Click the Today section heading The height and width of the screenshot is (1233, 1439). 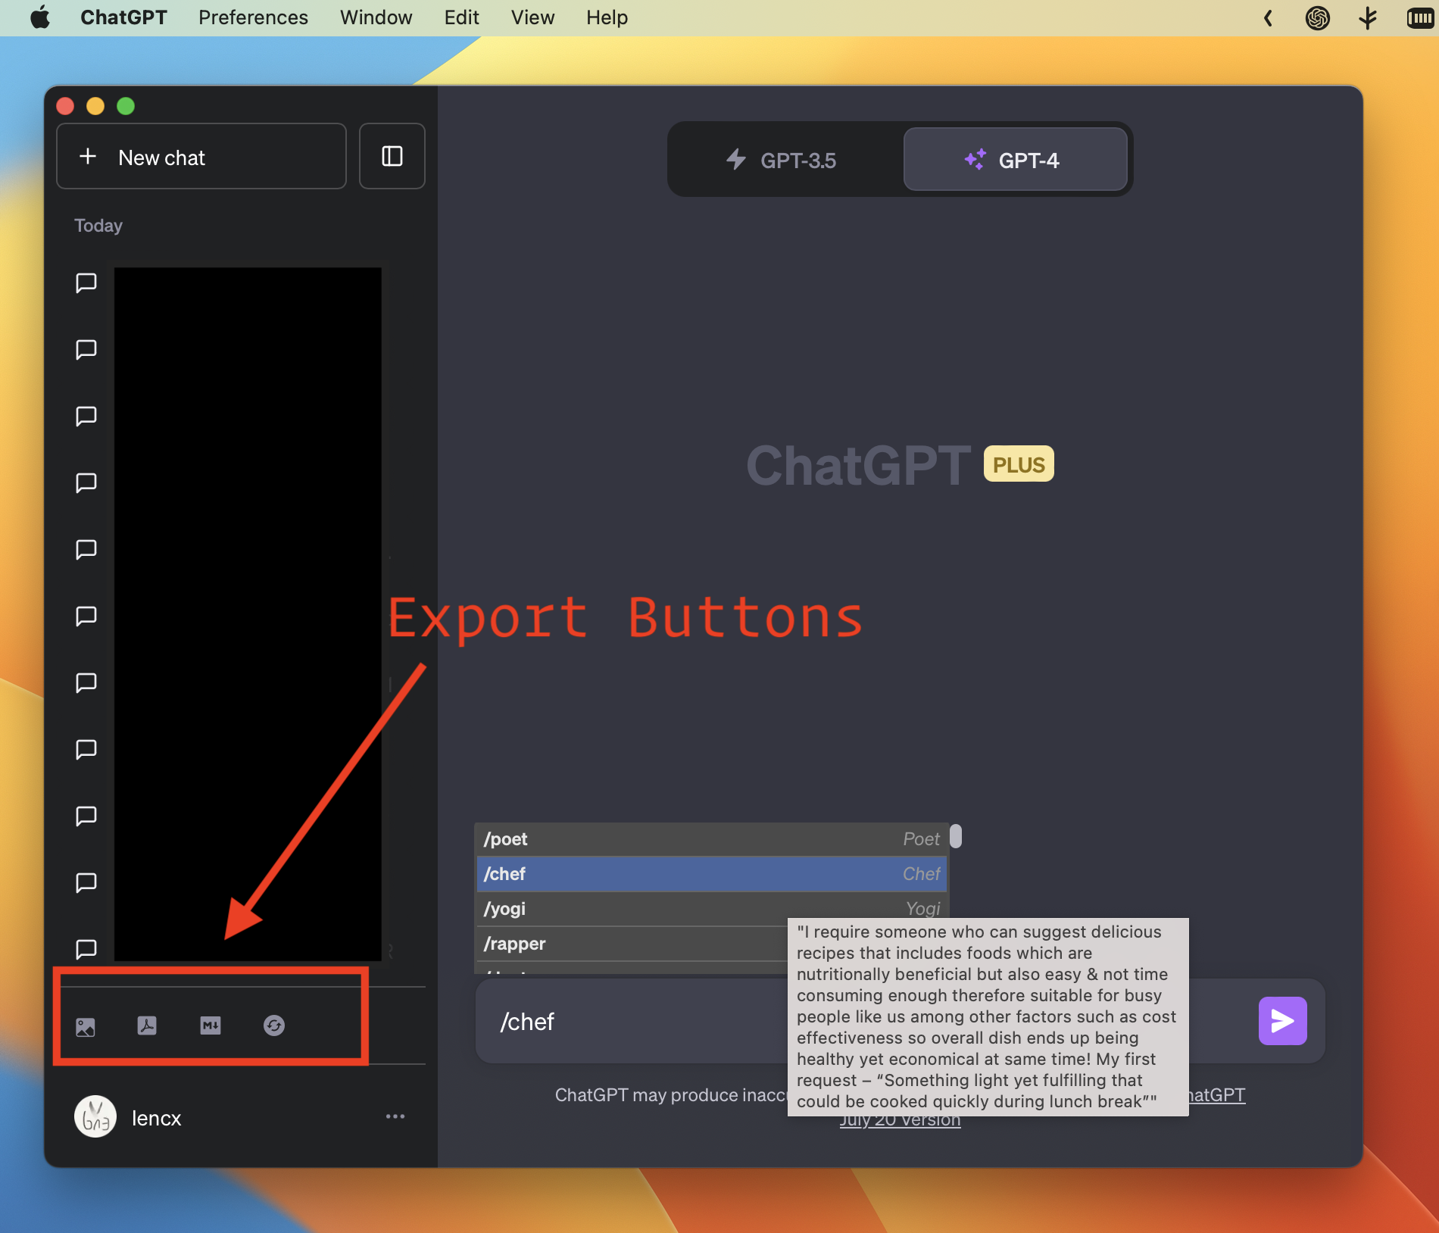98,226
